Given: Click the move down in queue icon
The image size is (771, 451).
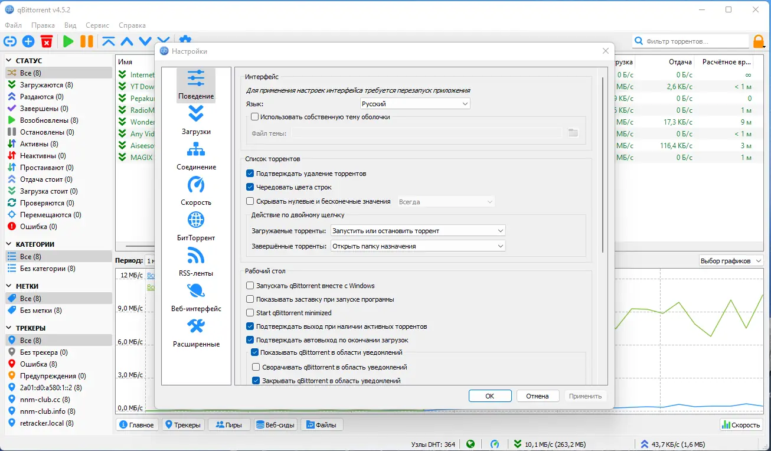Looking at the screenshot, I should (x=145, y=41).
